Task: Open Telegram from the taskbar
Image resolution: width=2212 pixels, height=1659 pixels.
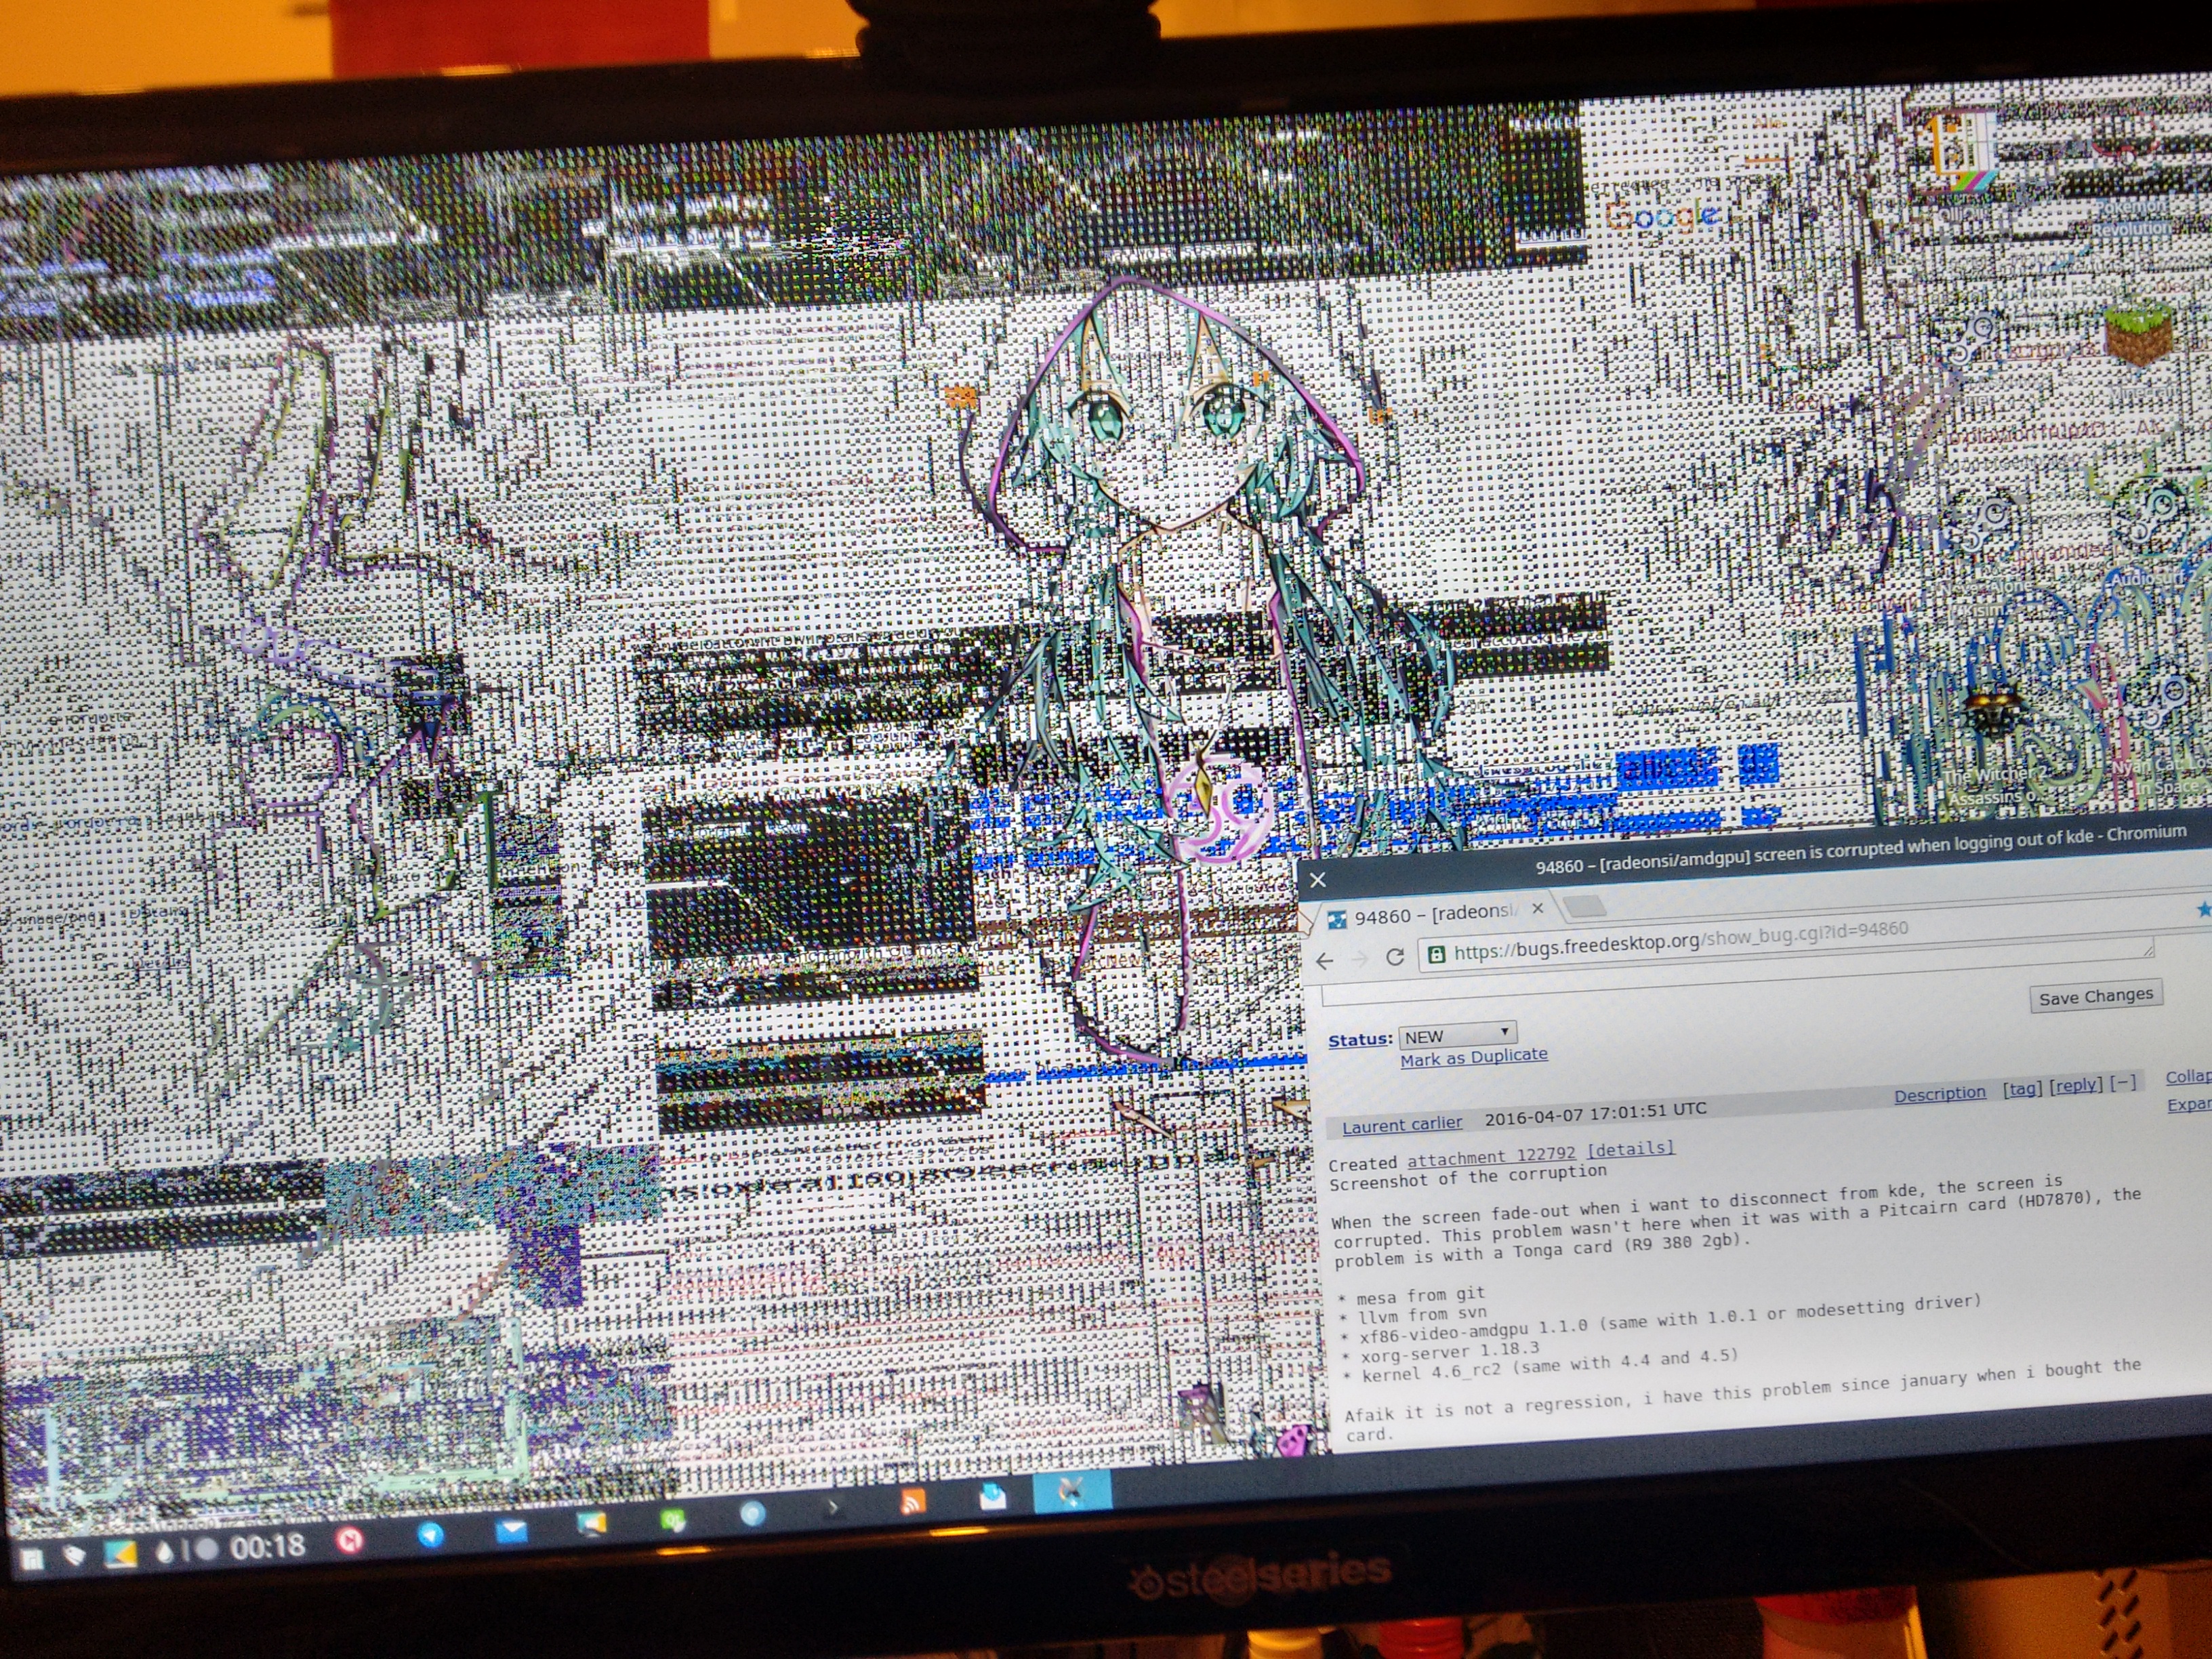Action: coord(431,1535)
